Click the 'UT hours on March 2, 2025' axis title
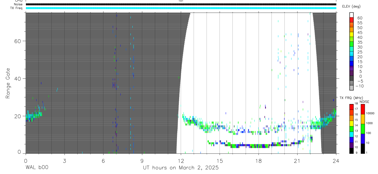This screenshot has width=378, height=174. (181, 168)
